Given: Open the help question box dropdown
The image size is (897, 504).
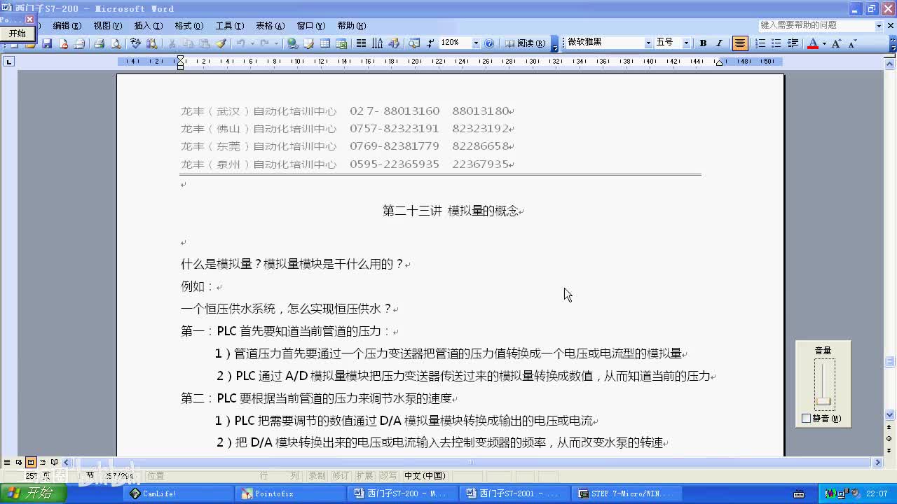Looking at the screenshot, I should [x=879, y=25].
